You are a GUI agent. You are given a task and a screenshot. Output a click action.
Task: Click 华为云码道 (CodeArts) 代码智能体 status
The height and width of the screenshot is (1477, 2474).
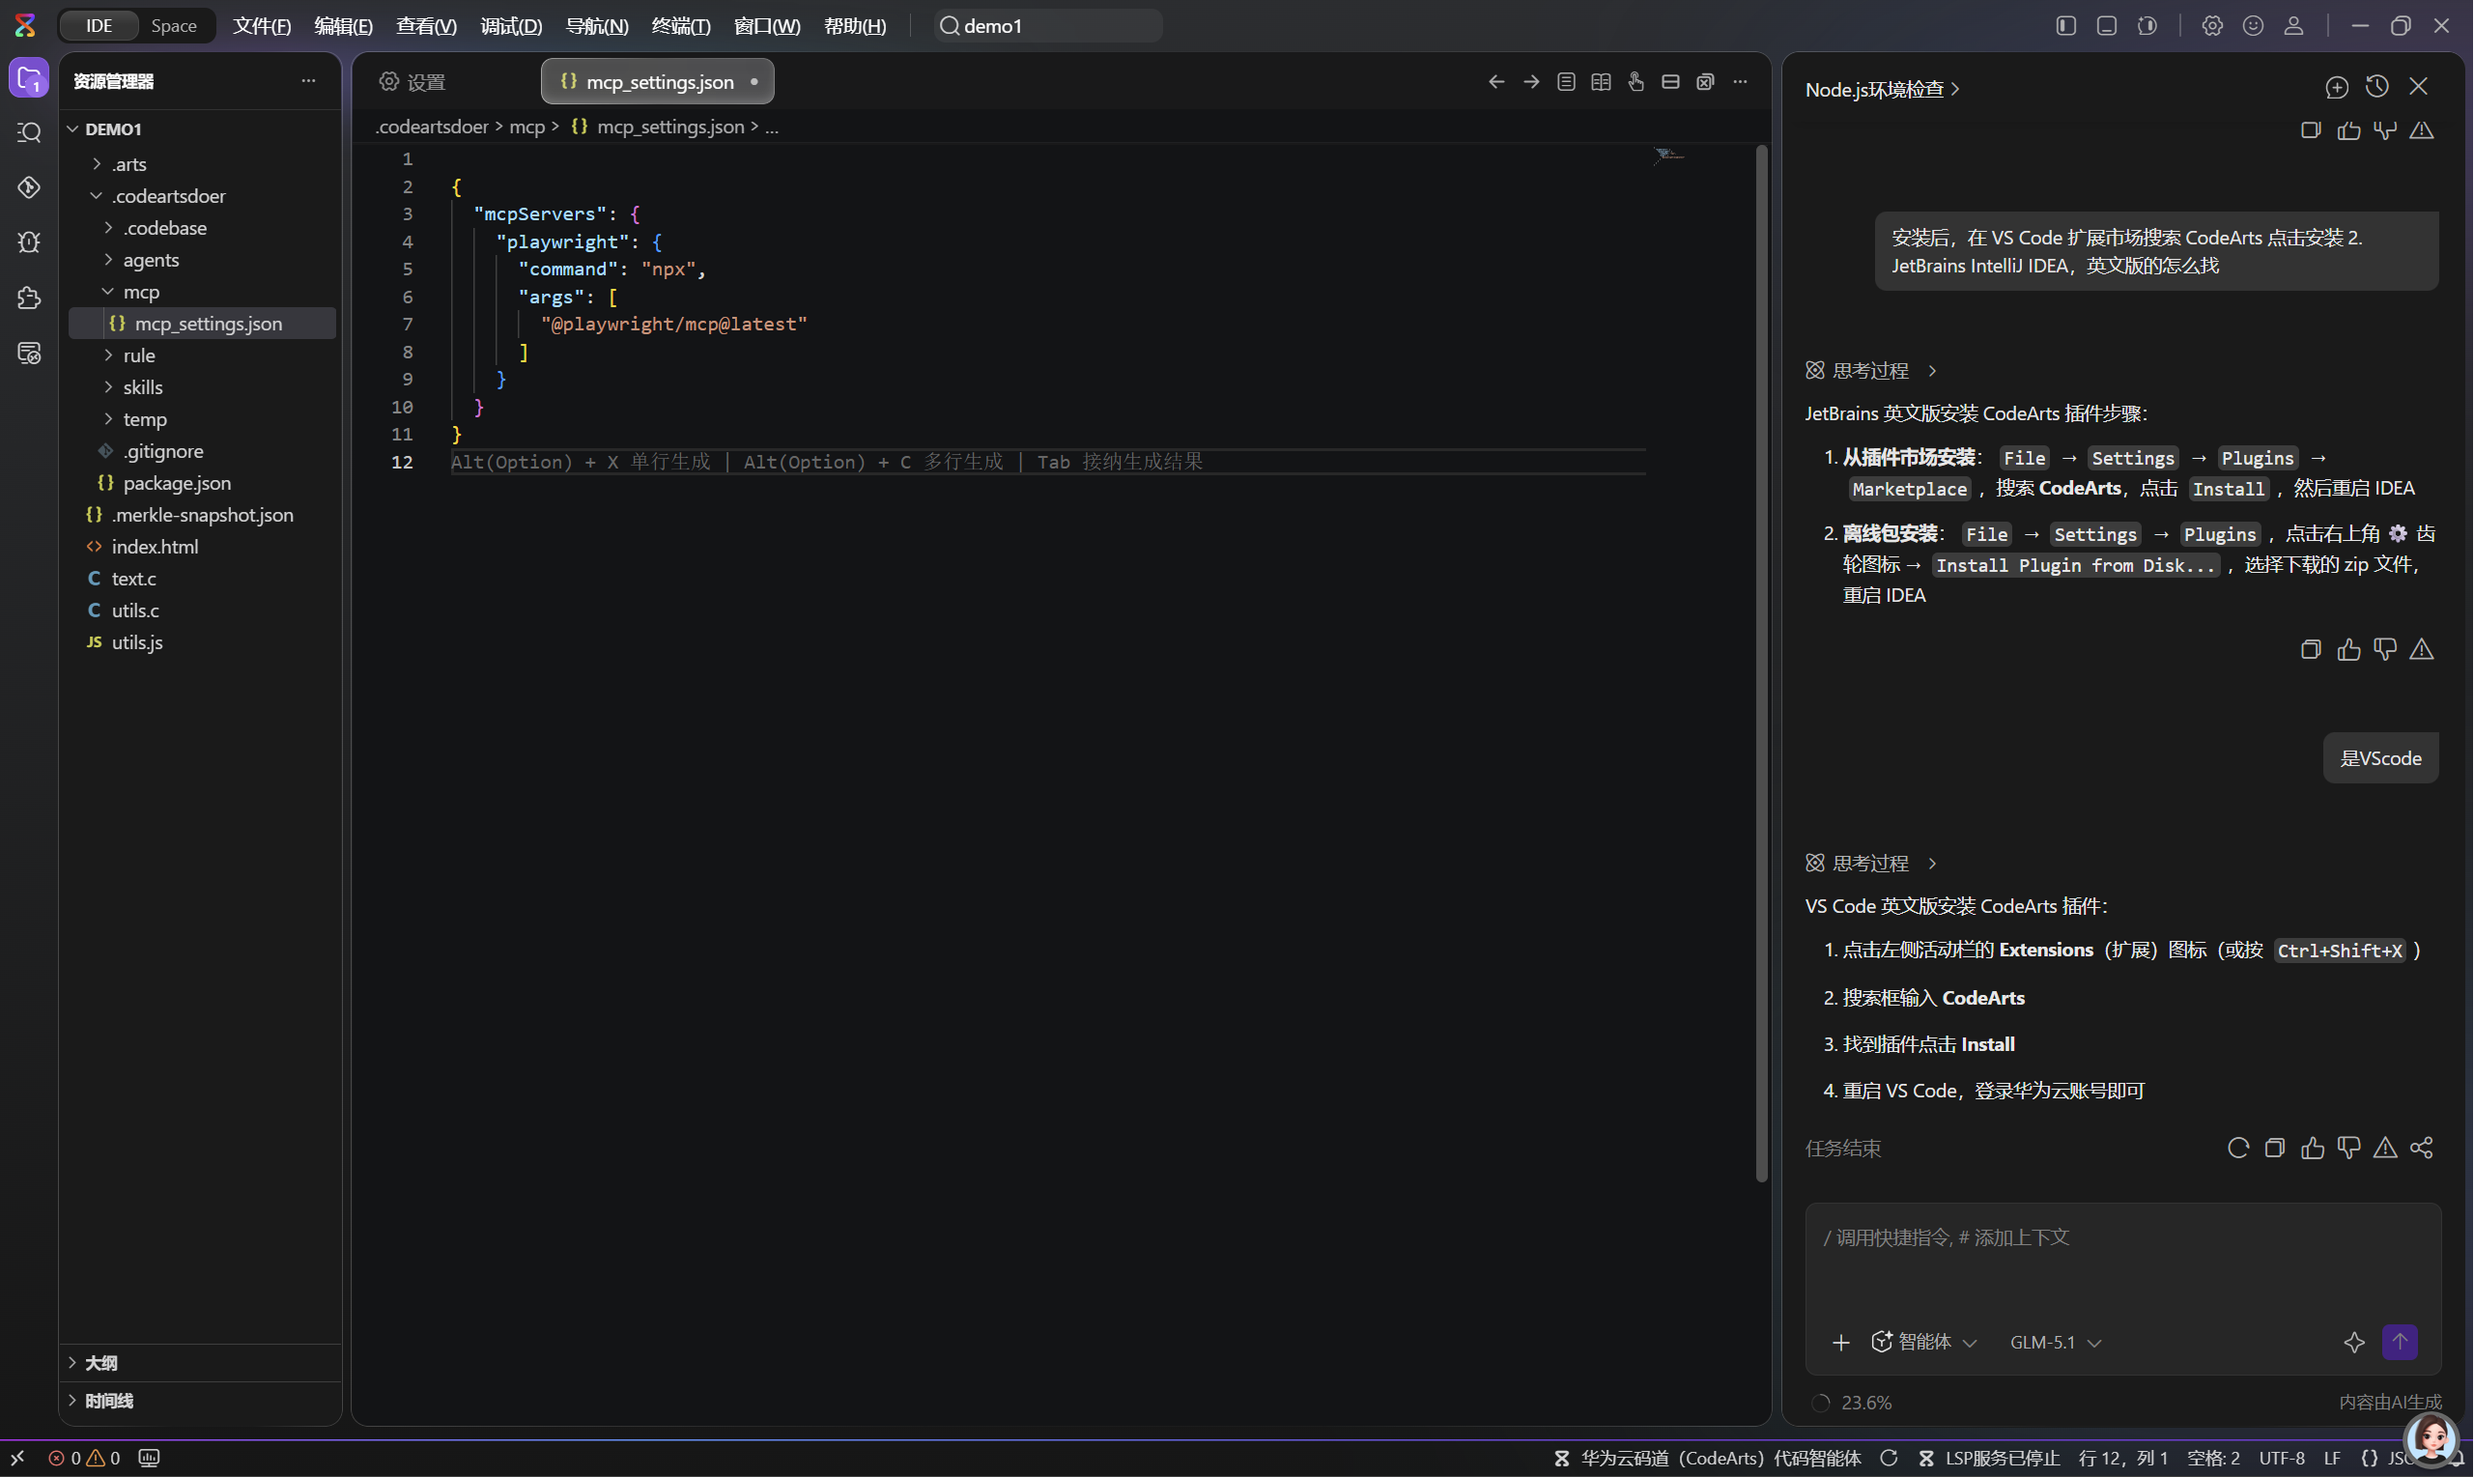[x=1709, y=1458]
